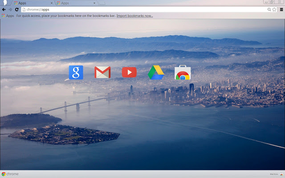Viewport: 285px width, 178px height.
Task: Click the Import bookmarks now link
Action: coord(134,16)
